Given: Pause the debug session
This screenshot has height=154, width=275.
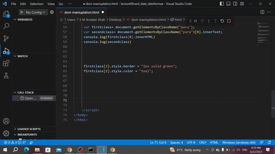Looking at the screenshot, I should click(196, 21).
